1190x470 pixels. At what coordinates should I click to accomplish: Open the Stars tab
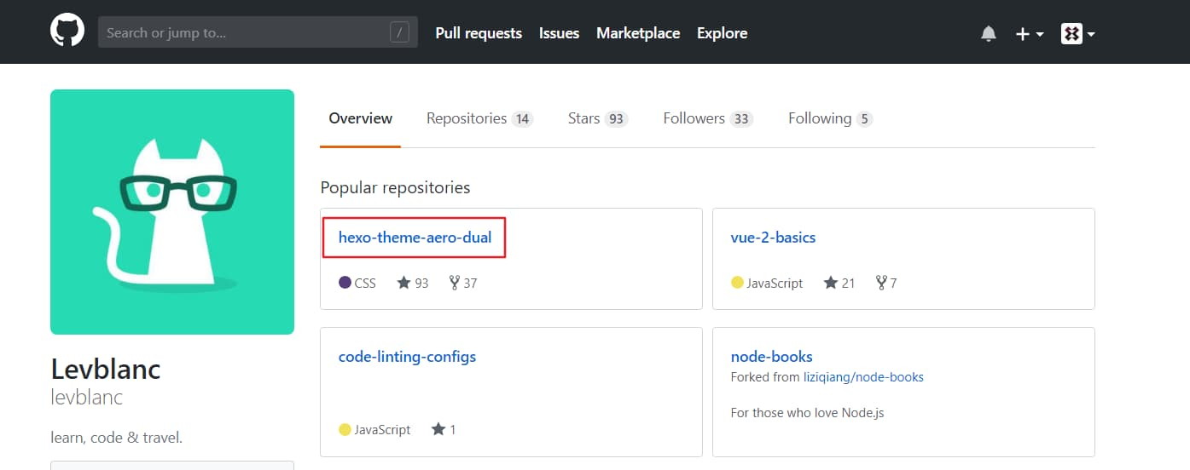[x=598, y=118]
